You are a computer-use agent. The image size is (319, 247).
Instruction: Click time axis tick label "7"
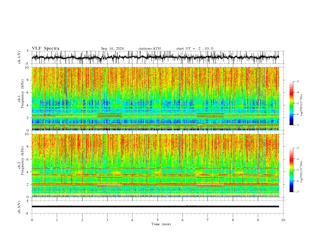208,220
